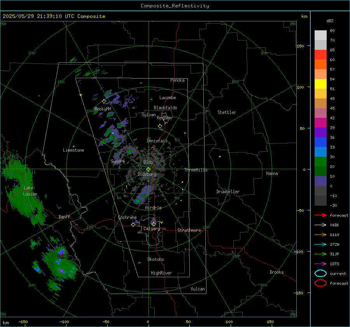This screenshot has height=327, width=350.
Task: Select the orange 111V arrow legend entry
Action: (x=320, y=234)
